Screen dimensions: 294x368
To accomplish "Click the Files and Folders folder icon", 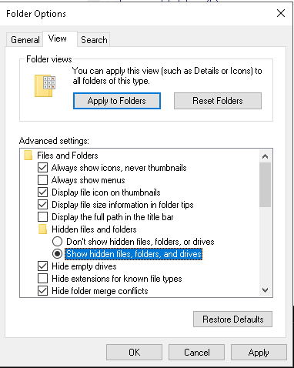I will [x=28, y=156].
